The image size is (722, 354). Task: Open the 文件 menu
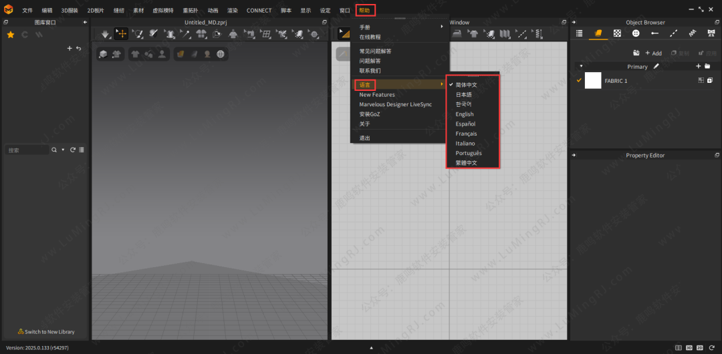tap(27, 11)
